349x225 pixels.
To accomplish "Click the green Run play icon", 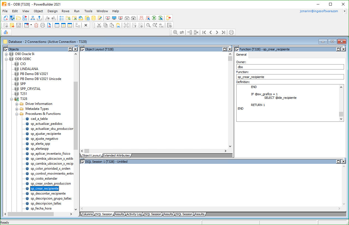I will tap(154, 18).
